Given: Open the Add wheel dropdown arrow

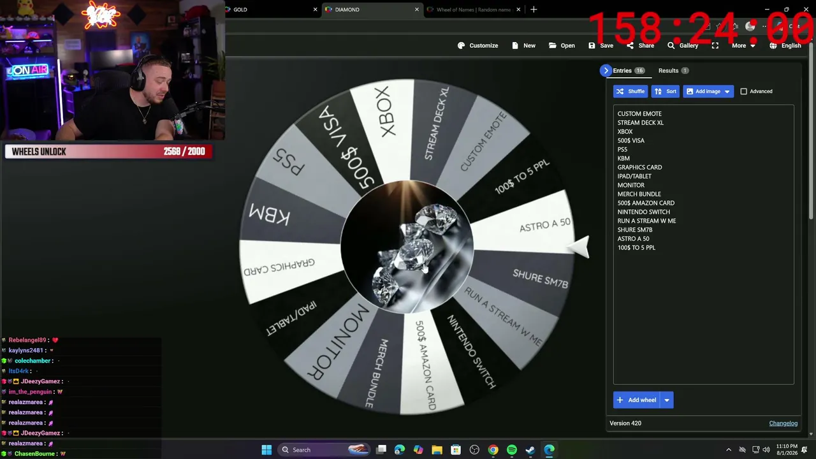Looking at the screenshot, I should (x=666, y=400).
